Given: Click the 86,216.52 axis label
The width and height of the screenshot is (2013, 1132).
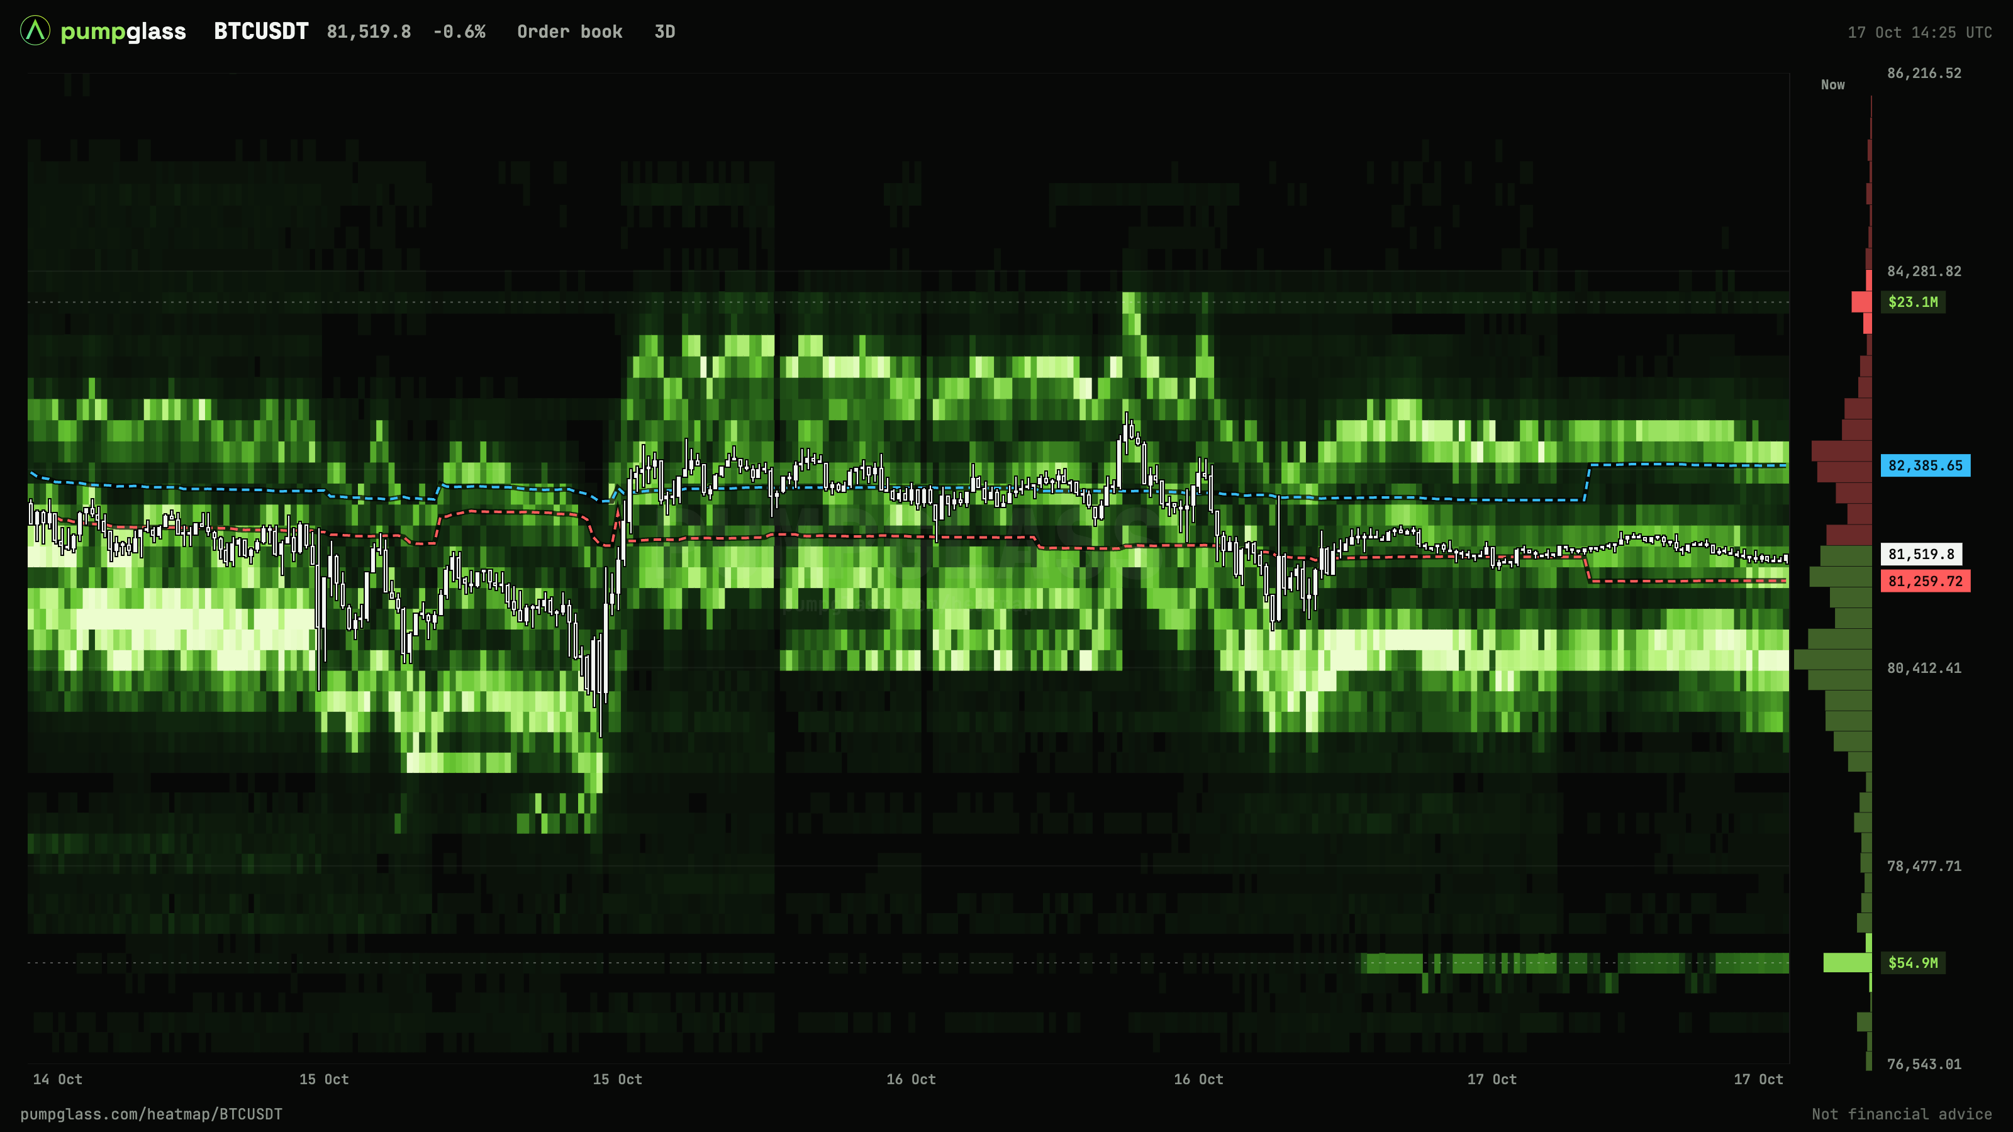Looking at the screenshot, I should coord(1924,74).
